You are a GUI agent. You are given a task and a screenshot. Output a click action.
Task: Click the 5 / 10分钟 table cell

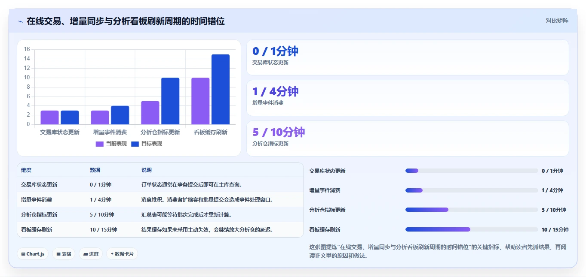(102, 215)
